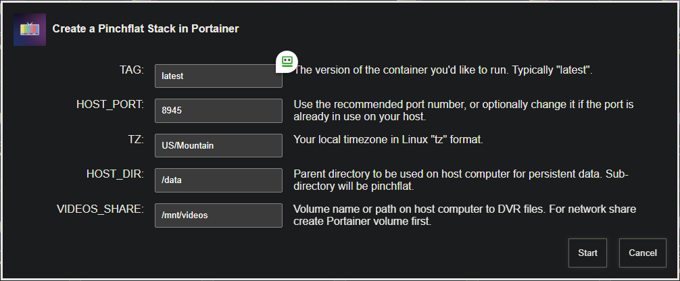Click the VIDEOS_SHARE: label
The height and width of the screenshot is (281, 680).
101,209
